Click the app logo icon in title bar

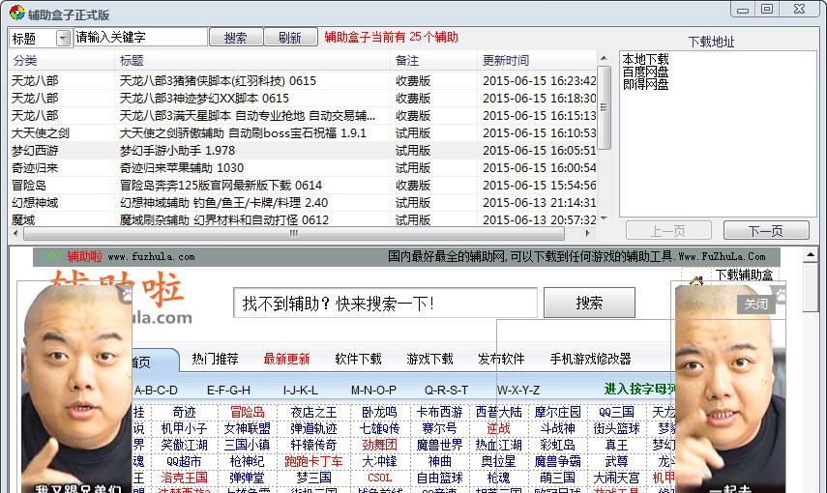pyautogui.click(x=15, y=14)
